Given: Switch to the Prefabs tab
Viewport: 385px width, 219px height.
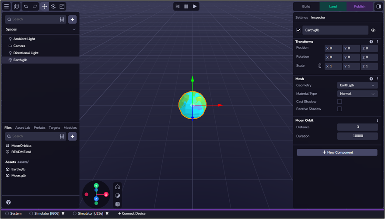Looking at the screenshot, I should tap(39, 127).
